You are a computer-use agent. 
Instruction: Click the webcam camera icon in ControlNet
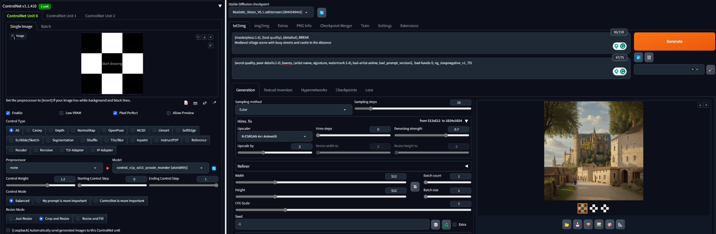[x=195, y=103]
